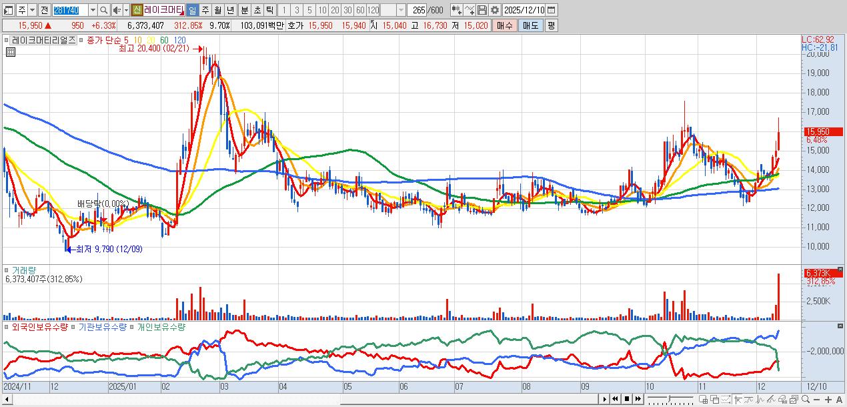Click the letter A text tool icon
Viewport: 847px width, 407px height.
pyautogui.click(x=839, y=399)
